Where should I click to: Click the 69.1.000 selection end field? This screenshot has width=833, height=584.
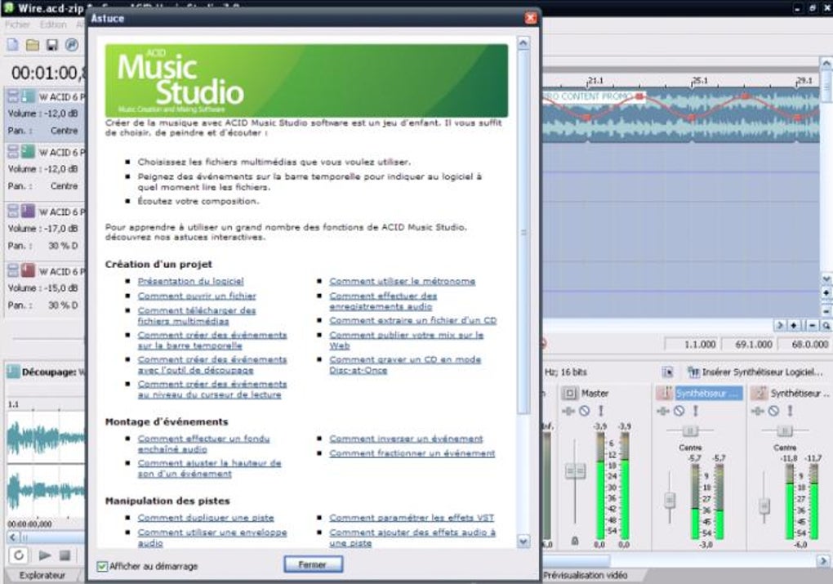tap(748, 345)
